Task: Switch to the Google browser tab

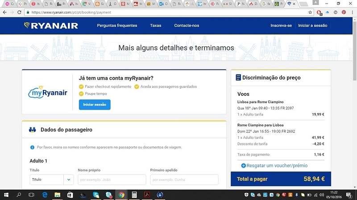Action: (266, 4)
